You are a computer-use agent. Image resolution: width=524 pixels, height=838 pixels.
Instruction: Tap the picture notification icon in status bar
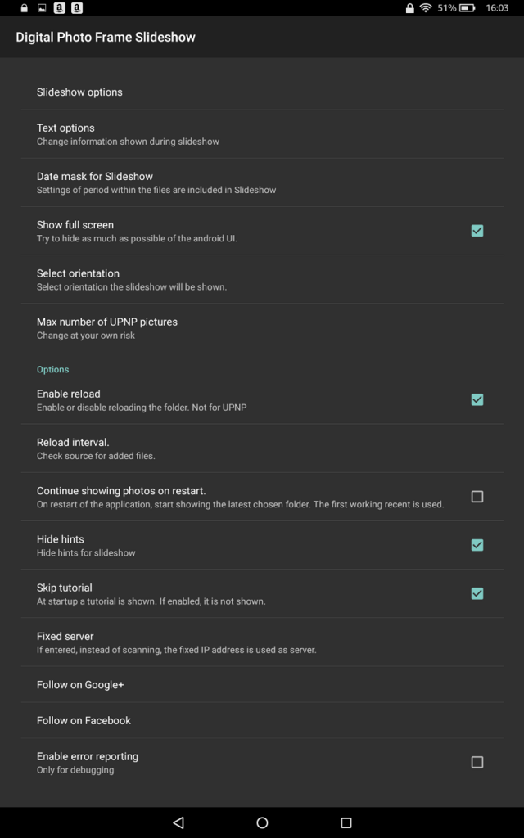click(41, 8)
